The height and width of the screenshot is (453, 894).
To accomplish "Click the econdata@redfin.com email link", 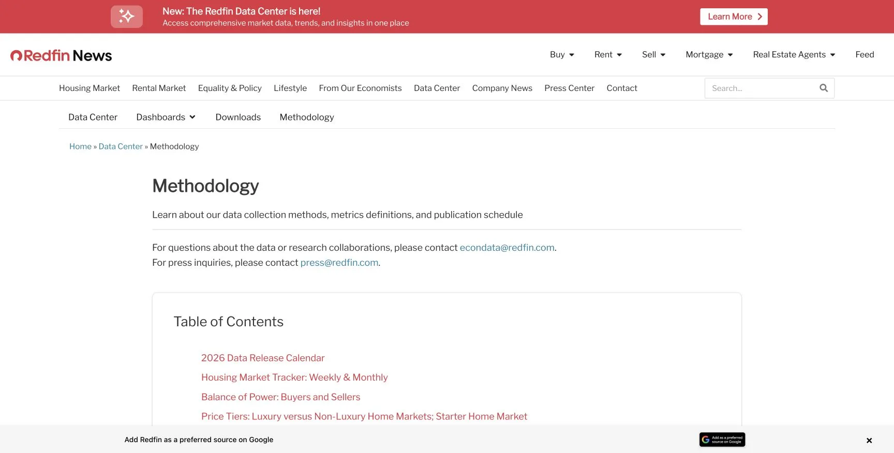I will tap(507, 247).
